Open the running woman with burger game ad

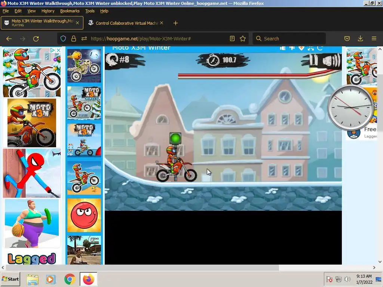click(32, 223)
